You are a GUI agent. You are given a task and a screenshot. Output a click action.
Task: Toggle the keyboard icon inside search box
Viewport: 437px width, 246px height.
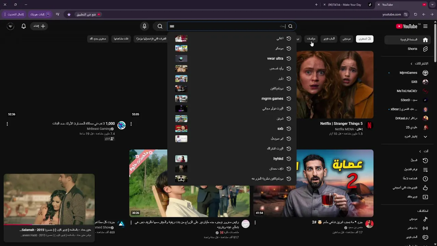(172, 26)
